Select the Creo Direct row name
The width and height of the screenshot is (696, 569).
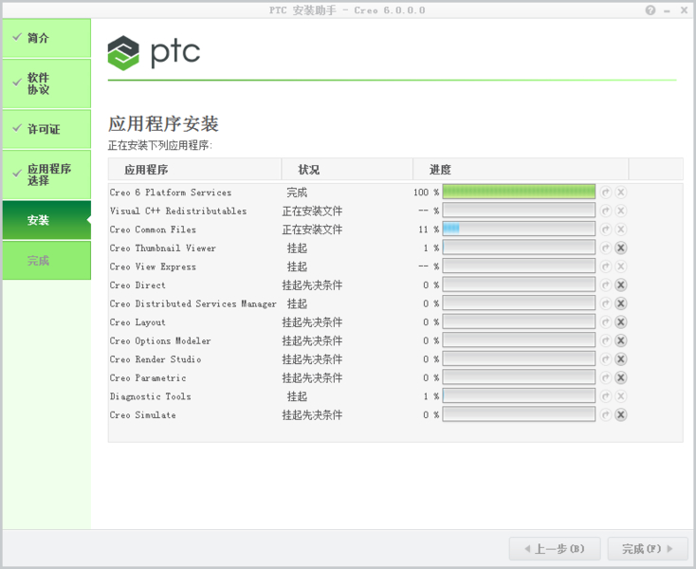click(137, 285)
